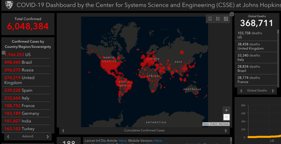The image size is (281, 144).
Task: Select the Admin0 tab label
Action: 28,136
